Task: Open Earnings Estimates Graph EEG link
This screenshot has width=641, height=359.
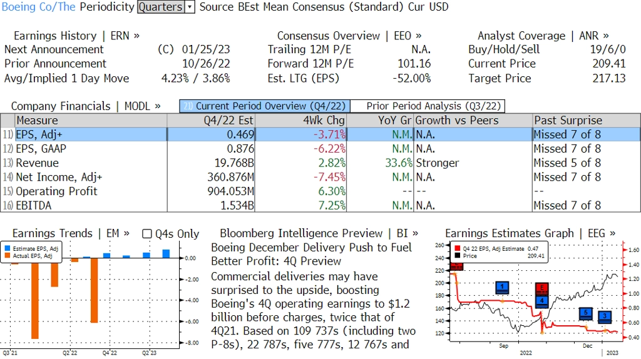Action: (x=530, y=234)
